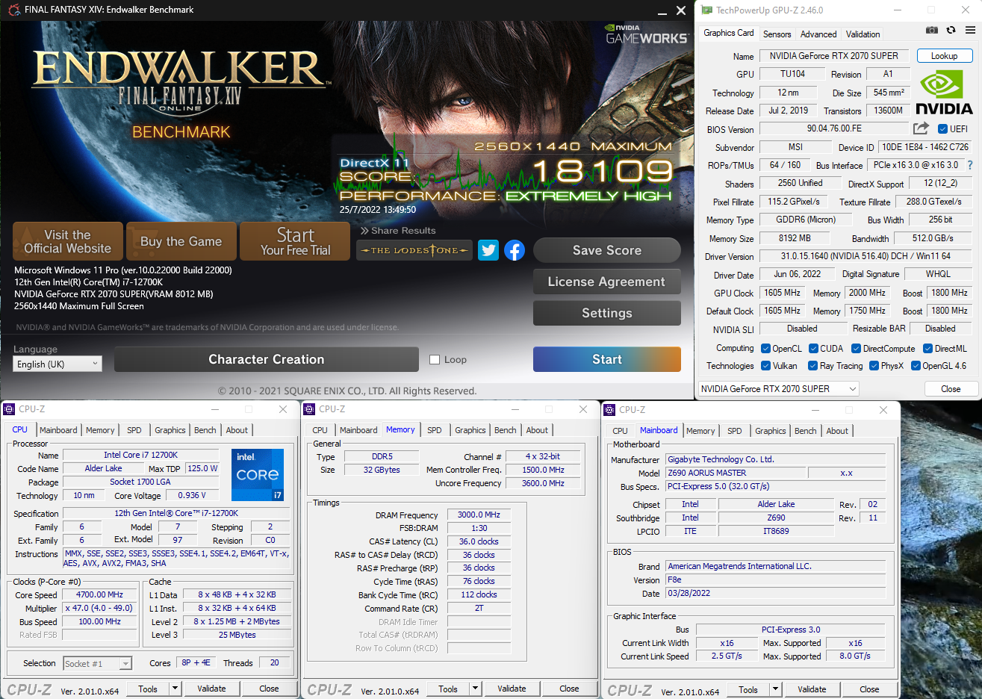Switch to Advanced tab in GPU-Z
Image resolution: width=982 pixels, height=699 pixels.
point(818,34)
